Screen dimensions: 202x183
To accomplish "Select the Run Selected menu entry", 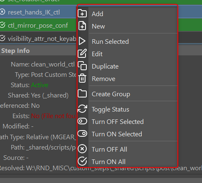I will tap(127, 41).
